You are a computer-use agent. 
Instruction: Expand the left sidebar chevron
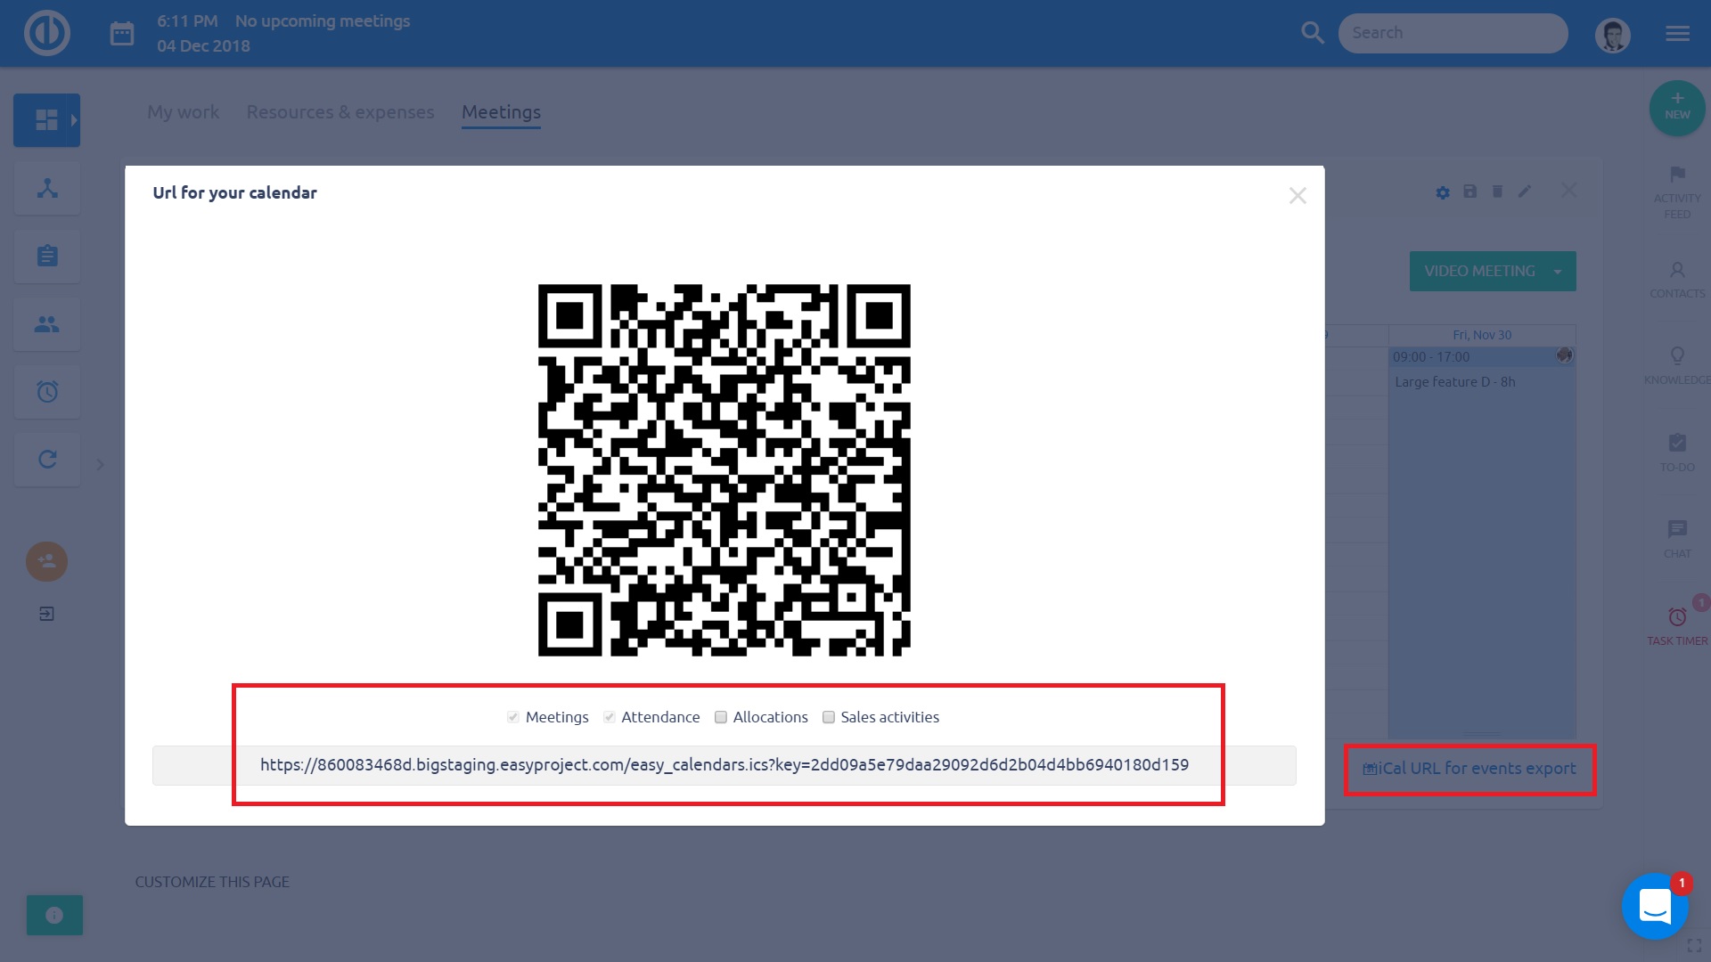click(x=100, y=464)
